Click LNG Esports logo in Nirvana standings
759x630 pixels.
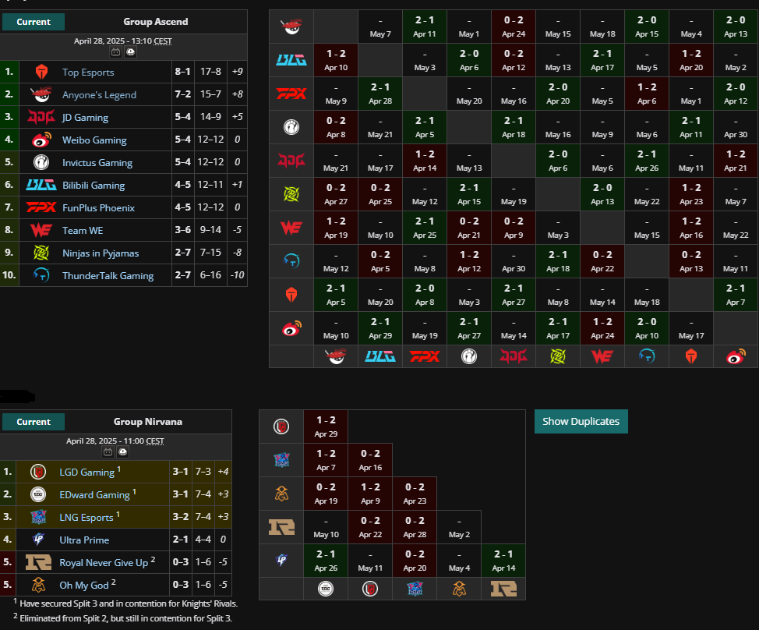coord(38,517)
